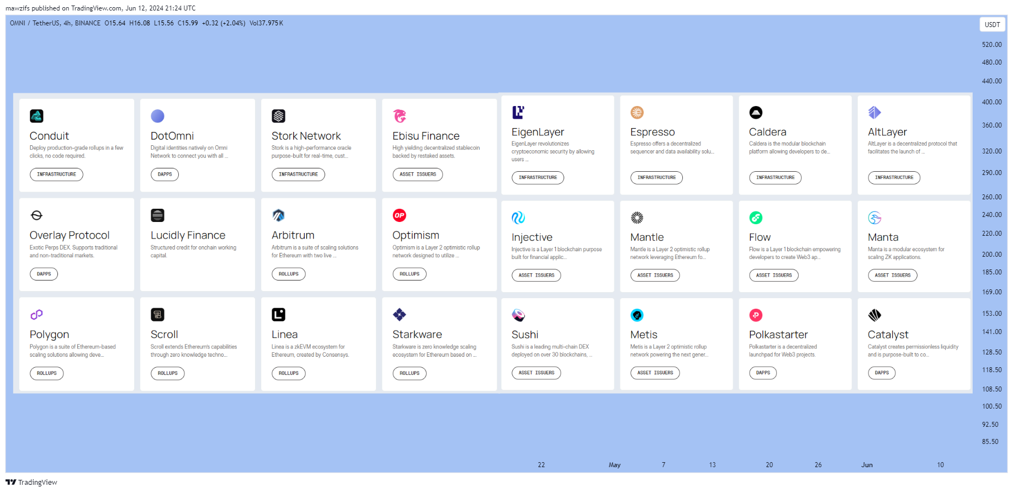Click the Mantle sunburst logo icon
1013x492 pixels.
coord(637,218)
